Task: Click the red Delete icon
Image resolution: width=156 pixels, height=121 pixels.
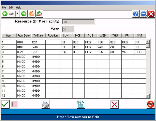Action: pos(150,104)
